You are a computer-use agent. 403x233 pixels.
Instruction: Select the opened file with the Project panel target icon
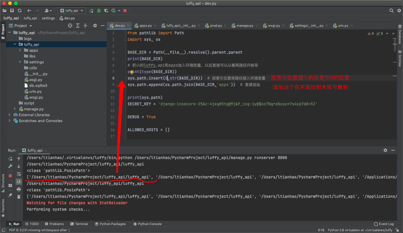point(70,26)
